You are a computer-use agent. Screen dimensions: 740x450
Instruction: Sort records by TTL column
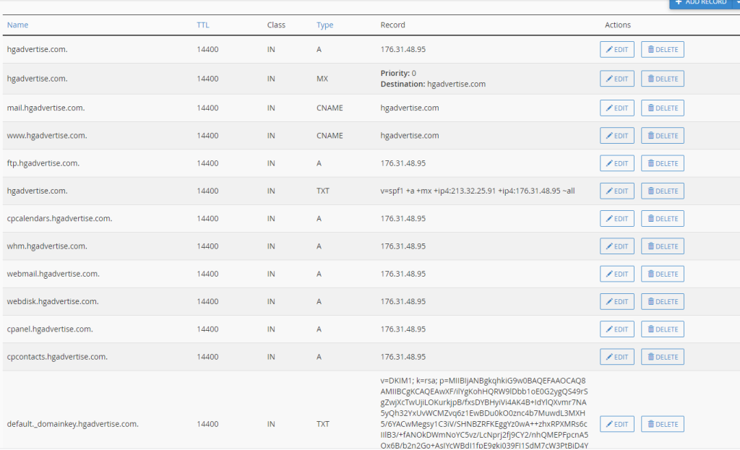[x=203, y=25]
